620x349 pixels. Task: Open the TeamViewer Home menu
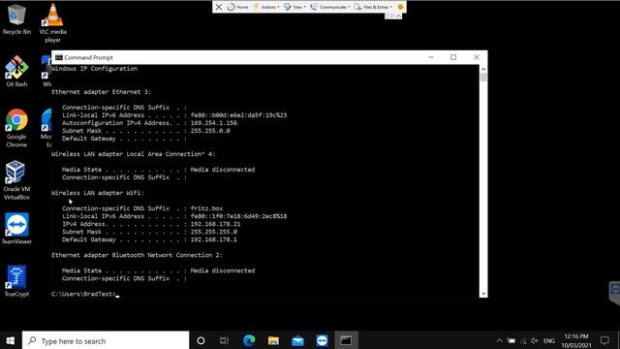[237, 7]
